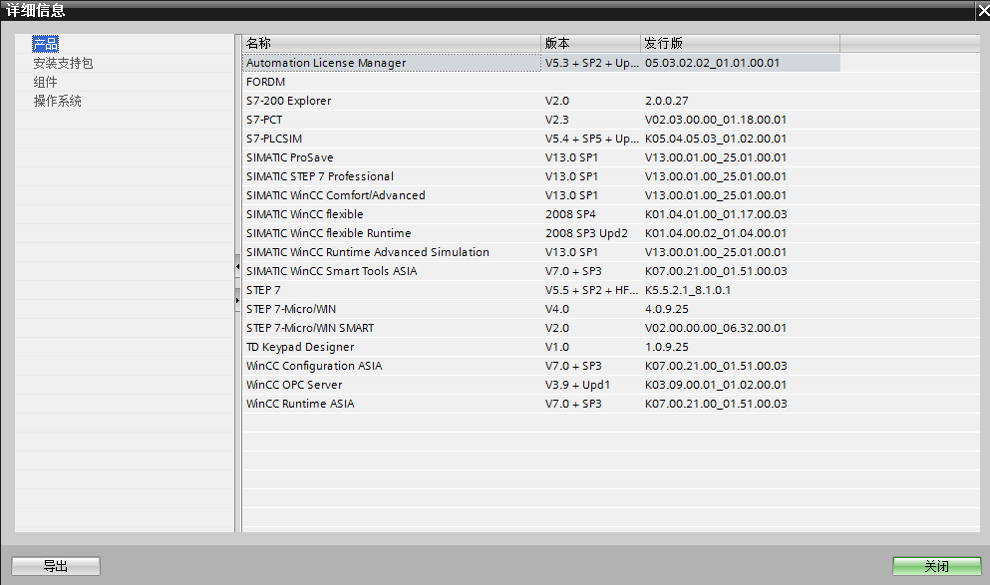990x585 pixels.
Task: Click the release cell of SIMATIC WinCC Smart Tools ASIA
Action: tap(716, 271)
